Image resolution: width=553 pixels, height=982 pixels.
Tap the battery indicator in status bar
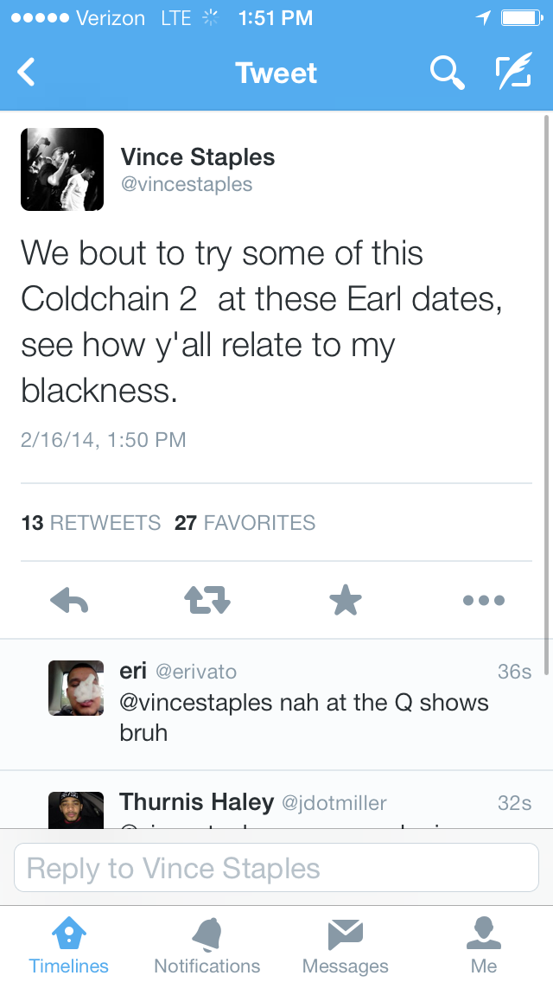[521, 17]
